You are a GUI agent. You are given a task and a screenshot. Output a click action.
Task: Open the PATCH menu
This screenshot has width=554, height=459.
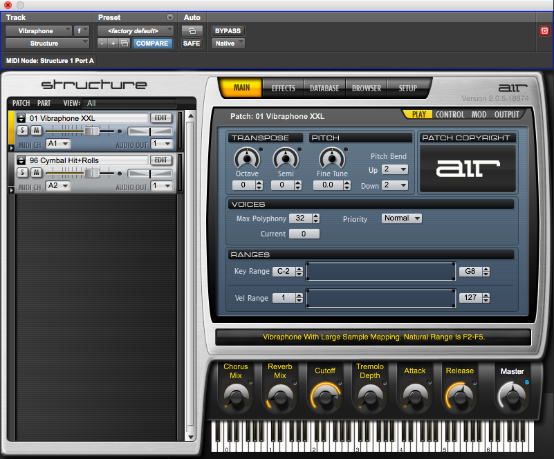tap(21, 103)
